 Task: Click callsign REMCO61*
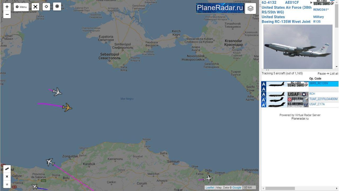click(x=321, y=10)
